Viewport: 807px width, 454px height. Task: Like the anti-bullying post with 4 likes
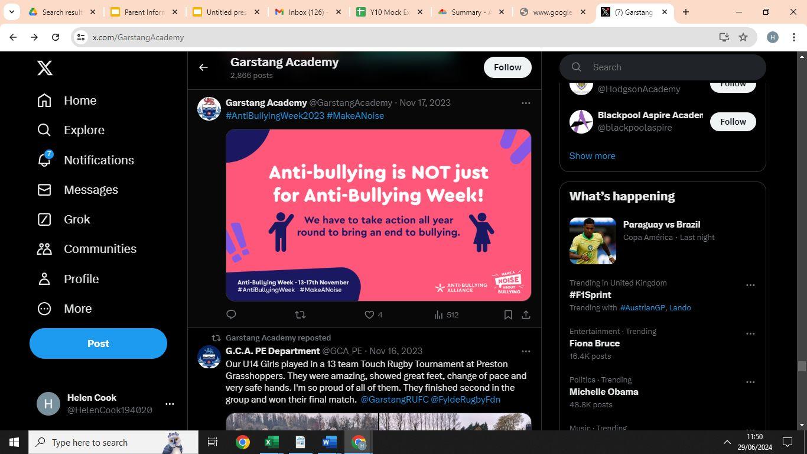point(373,314)
